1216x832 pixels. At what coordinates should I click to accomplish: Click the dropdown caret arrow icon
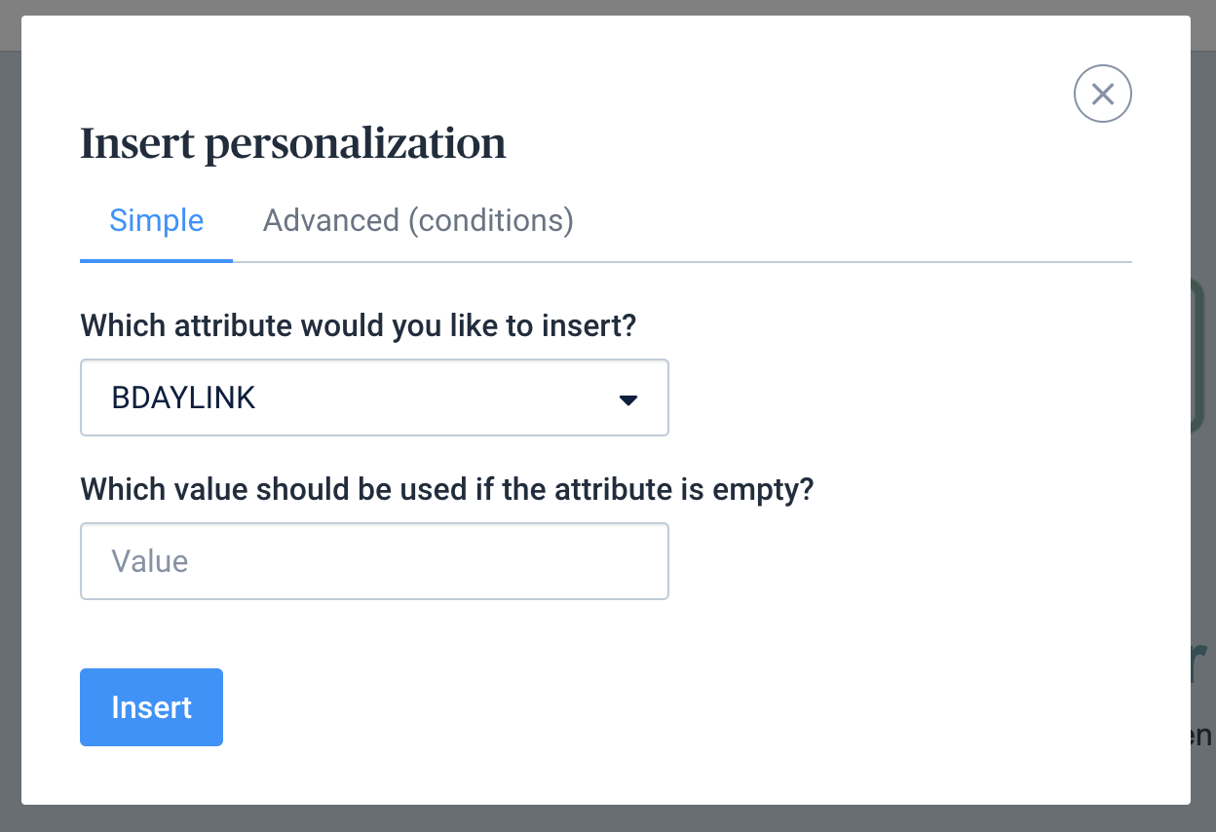click(628, 399)
